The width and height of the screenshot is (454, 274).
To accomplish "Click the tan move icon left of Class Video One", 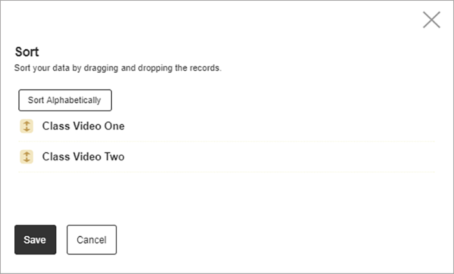I will 27,126.
